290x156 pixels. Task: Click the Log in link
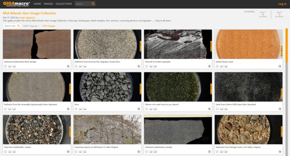click(x=282, y=4)
